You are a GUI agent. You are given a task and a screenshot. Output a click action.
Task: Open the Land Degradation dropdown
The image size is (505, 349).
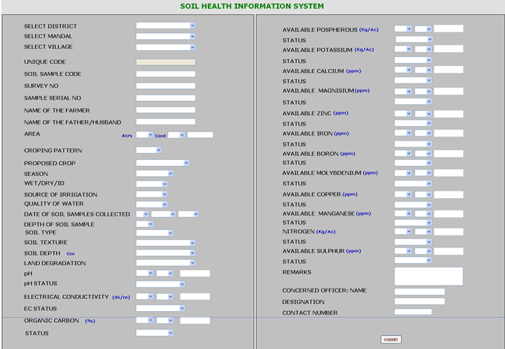166,263
